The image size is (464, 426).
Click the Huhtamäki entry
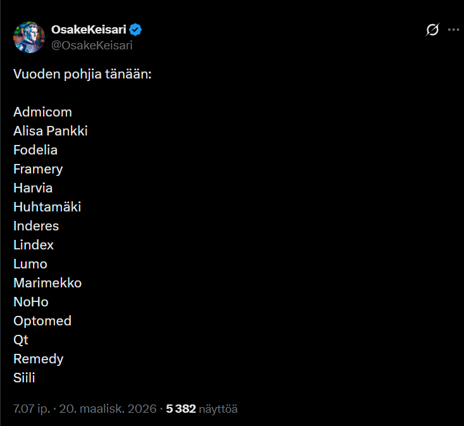point(47,207)
